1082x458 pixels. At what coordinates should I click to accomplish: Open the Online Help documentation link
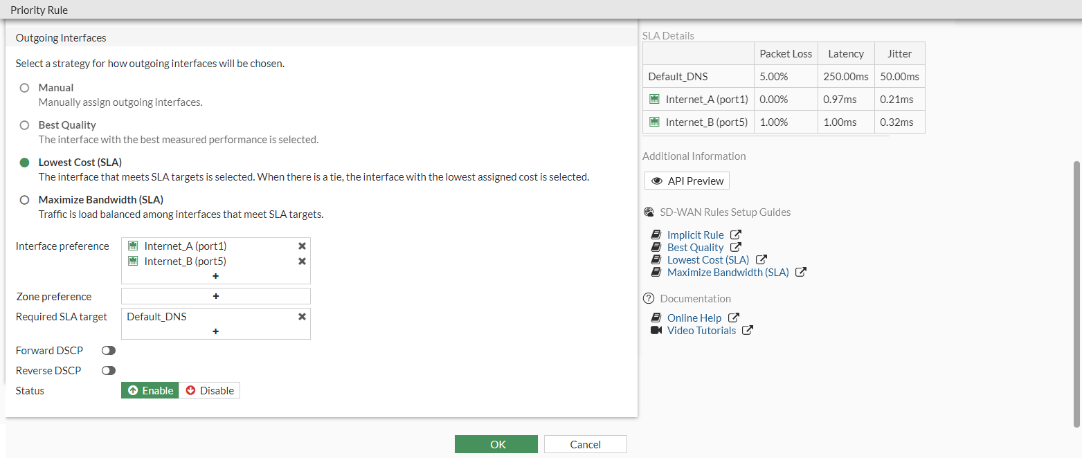click(x=694, y=318)
